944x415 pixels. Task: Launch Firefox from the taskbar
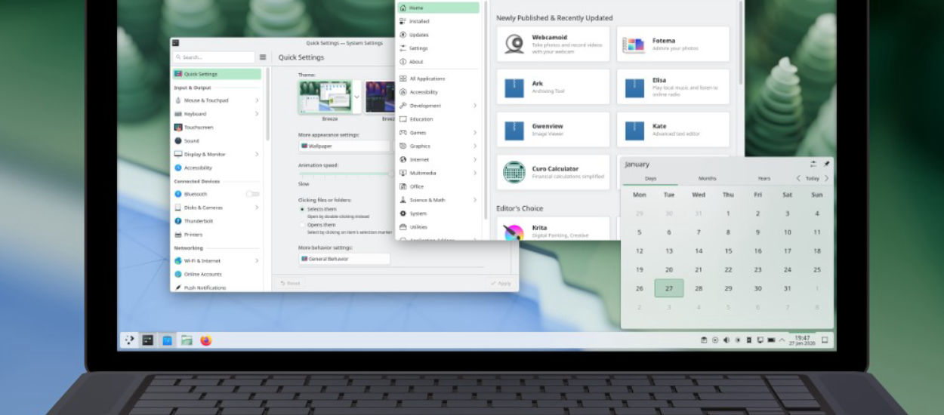(206, 340)
